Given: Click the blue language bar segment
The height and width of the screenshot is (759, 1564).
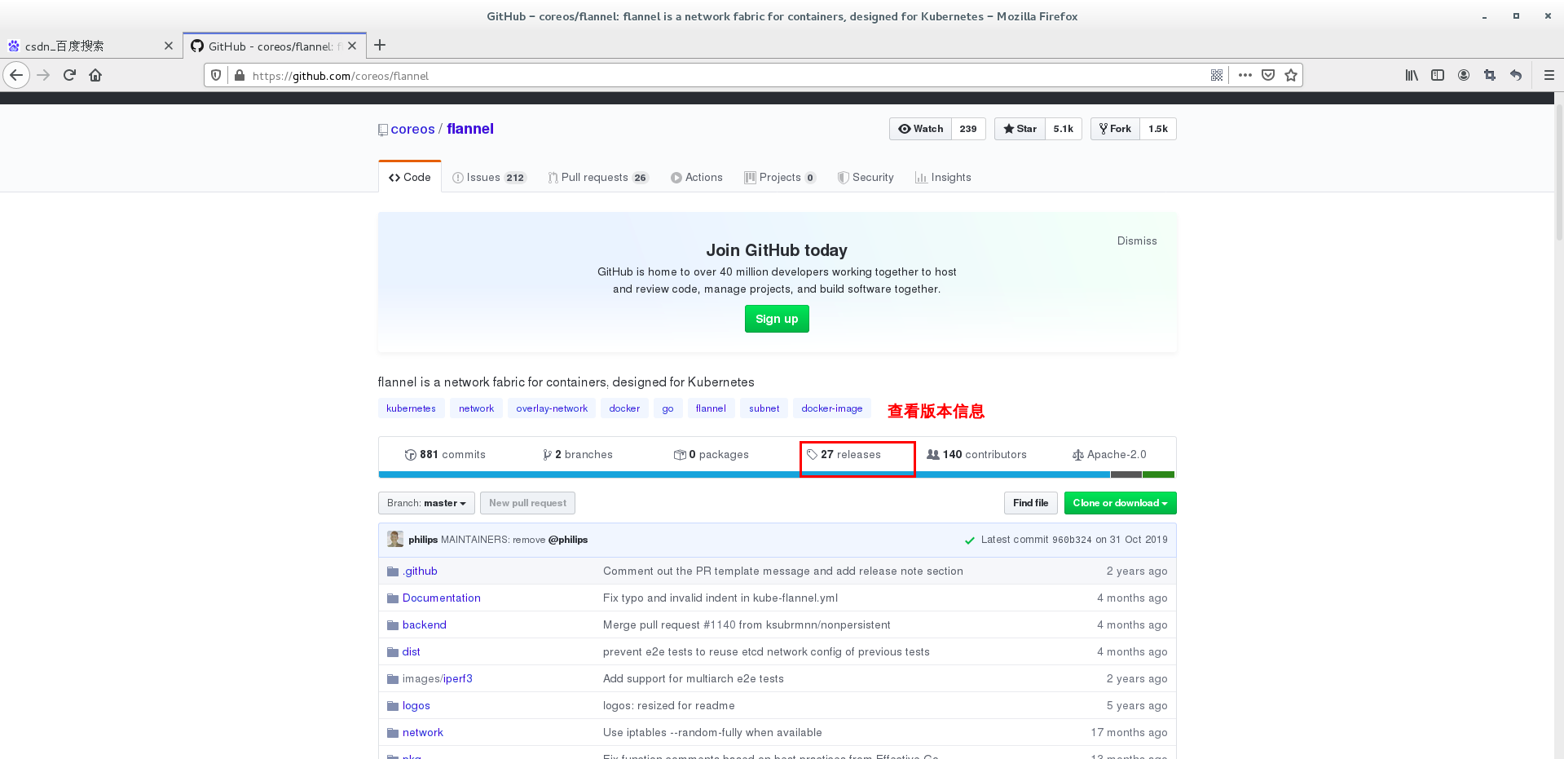Looking at the screenshot, I should tap(744, 474).
